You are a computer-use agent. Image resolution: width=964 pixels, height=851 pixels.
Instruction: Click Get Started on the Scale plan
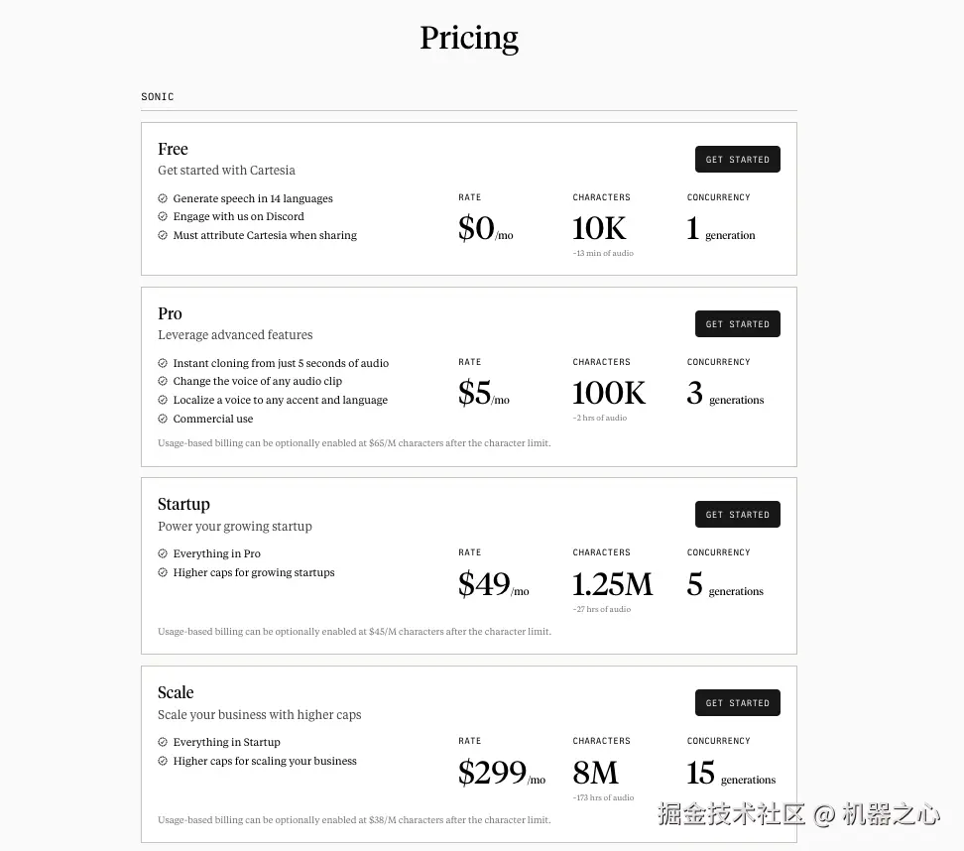tap(737, 703)
